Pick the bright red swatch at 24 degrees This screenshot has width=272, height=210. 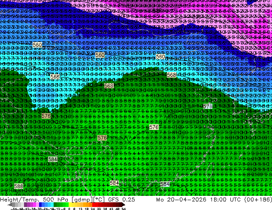[94, 204]
